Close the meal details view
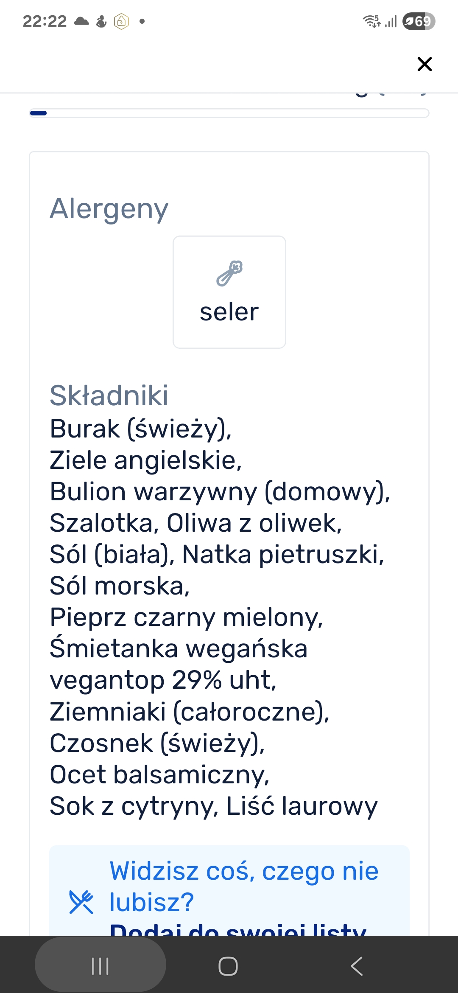458x993 pixels. point(424,64)
